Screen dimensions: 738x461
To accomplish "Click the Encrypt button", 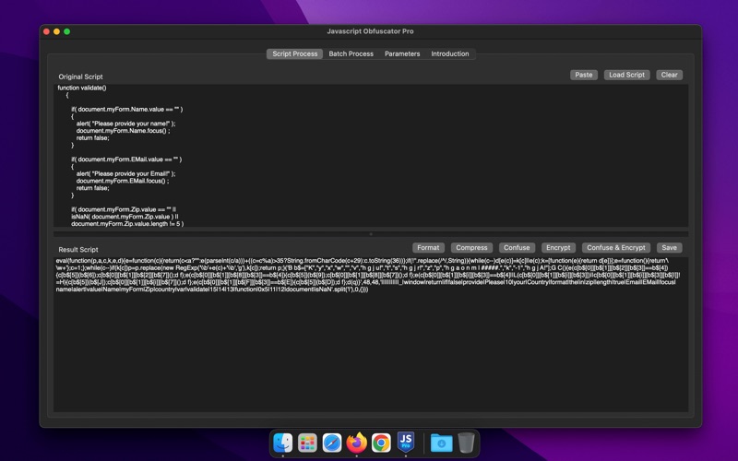I will (x=558, y=247).
